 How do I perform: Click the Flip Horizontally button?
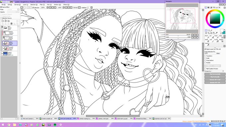coord(215,74)
